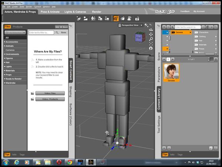Viewport: 222px width, 167px height.
Task: Expand the Hair category in the Smart Content list
Action: tap(4, 62)
